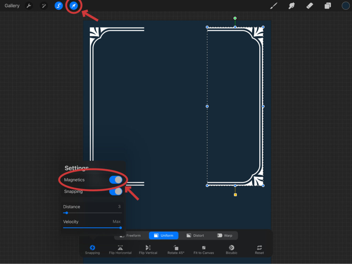Disable the Magnetics toggle

[x=115, y=180]
